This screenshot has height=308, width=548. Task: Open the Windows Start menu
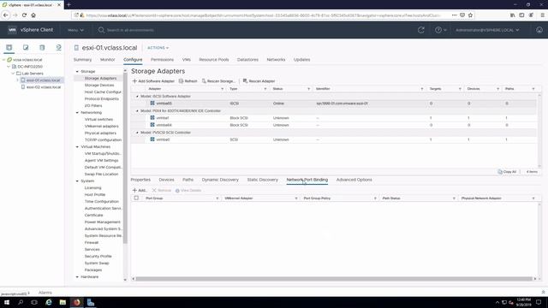click(7, 302)
